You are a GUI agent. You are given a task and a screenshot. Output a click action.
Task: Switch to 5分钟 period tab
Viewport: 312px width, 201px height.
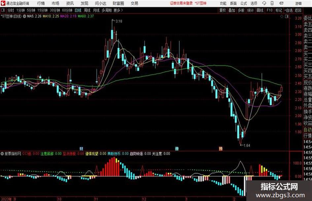tap(31, 10)
